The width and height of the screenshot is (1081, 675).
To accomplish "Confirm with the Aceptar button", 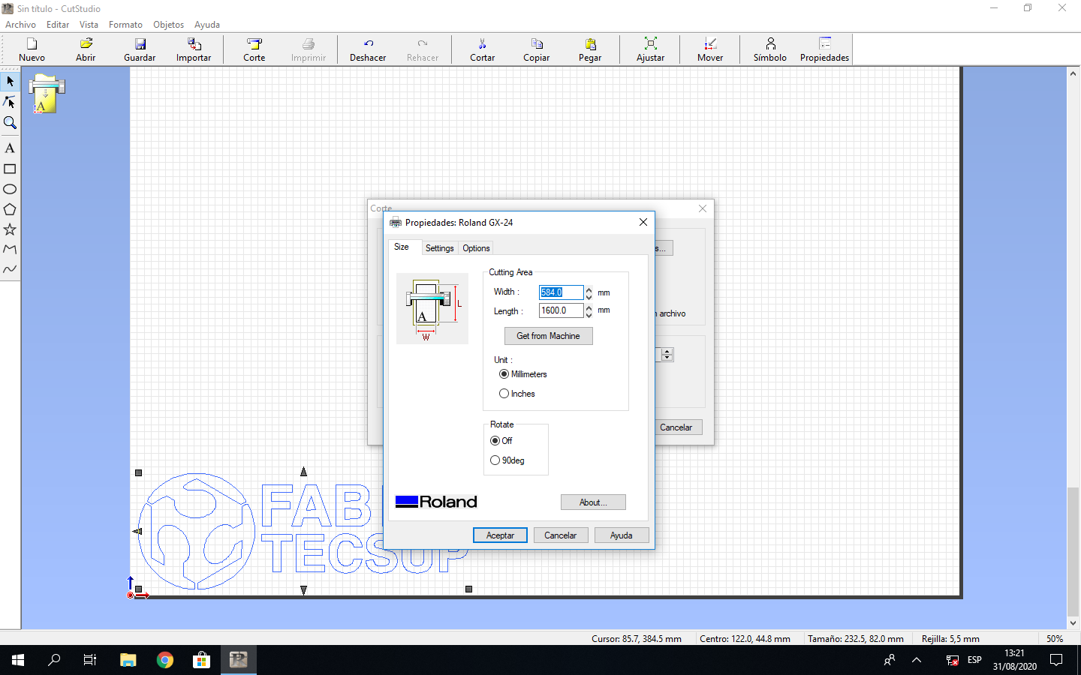I will tap(500, 535).
